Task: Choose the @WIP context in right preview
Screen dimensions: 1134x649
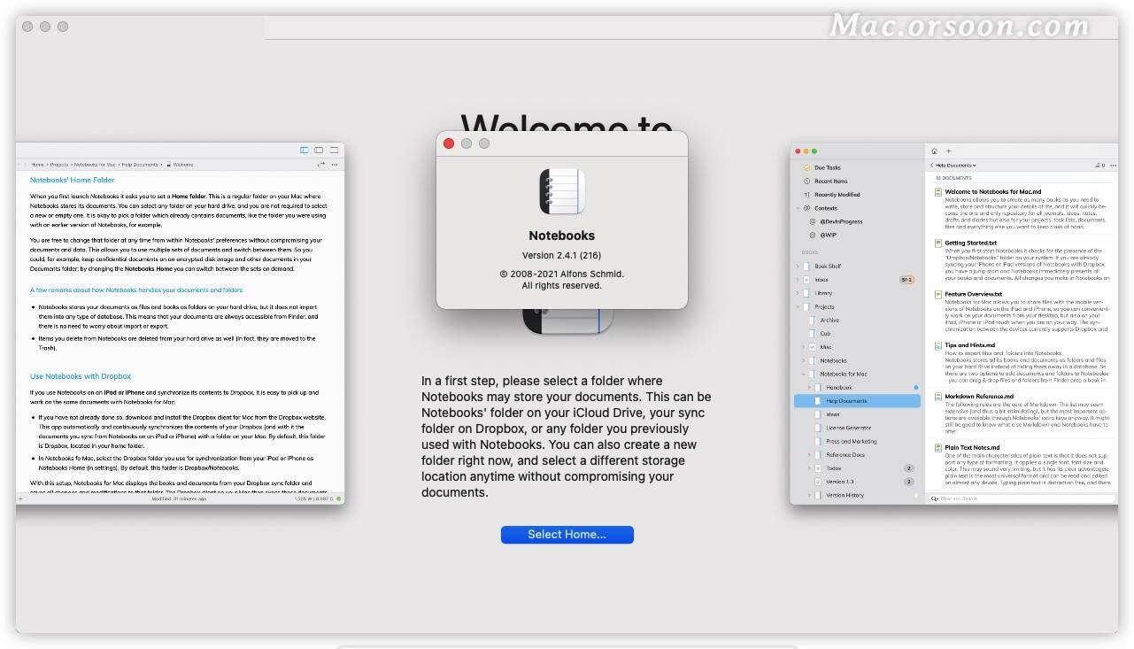Action: tap(828, 236)
